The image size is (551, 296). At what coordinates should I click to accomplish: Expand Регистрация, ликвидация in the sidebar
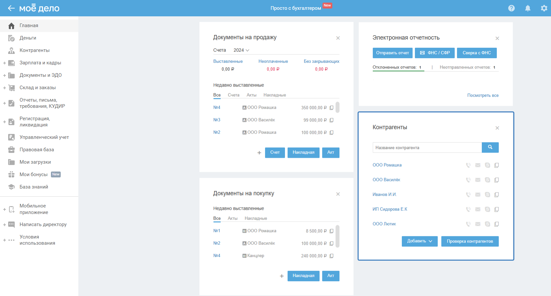tap(5, 122)
